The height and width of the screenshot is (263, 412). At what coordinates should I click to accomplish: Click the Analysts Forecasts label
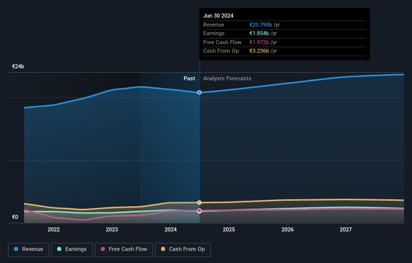point(227,79)
